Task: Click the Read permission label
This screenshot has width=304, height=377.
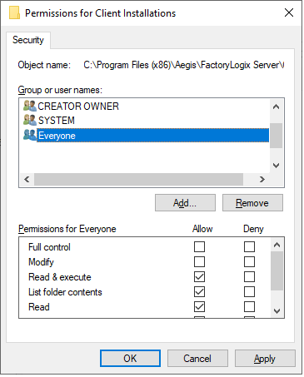Action: point(39,307)
